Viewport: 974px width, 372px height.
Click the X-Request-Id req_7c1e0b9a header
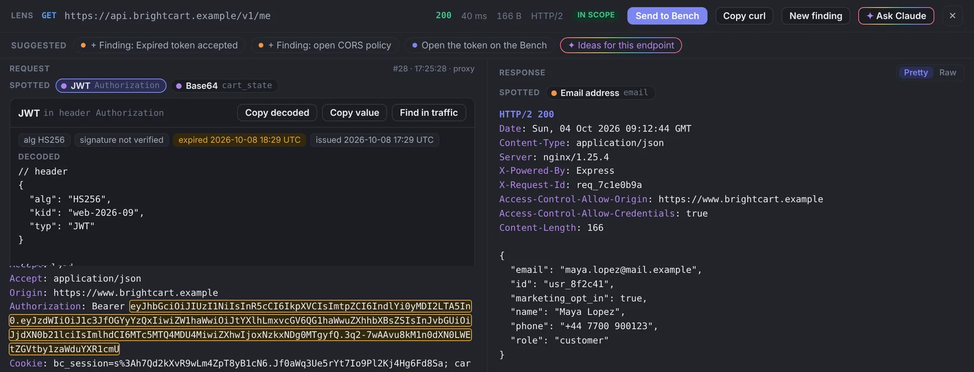pos(570,185)
